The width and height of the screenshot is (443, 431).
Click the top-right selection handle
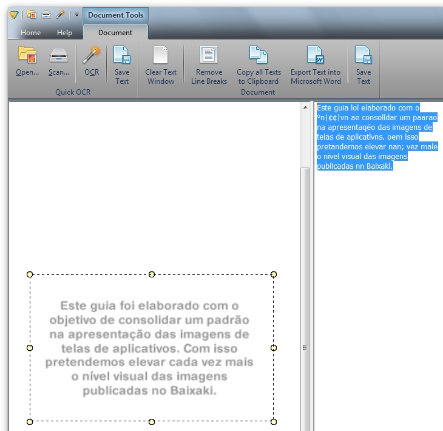click(x=274, y=274)
